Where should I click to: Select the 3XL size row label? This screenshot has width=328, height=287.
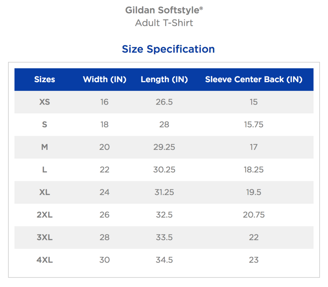tap(45, 237)
